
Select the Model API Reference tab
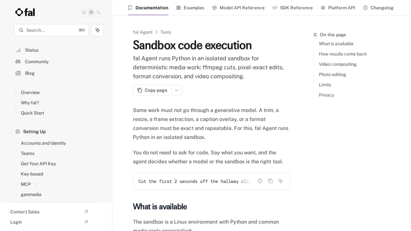pyautogui.click(x=238, y=8)
